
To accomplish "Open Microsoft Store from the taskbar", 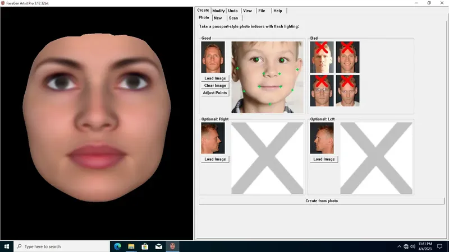I will 145,246.
